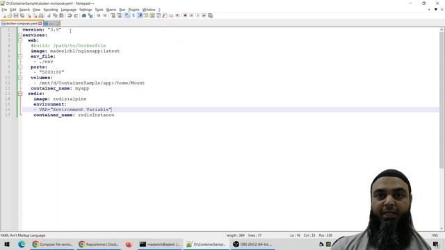Click the scrollbar up arrow

tap(442, 29)
